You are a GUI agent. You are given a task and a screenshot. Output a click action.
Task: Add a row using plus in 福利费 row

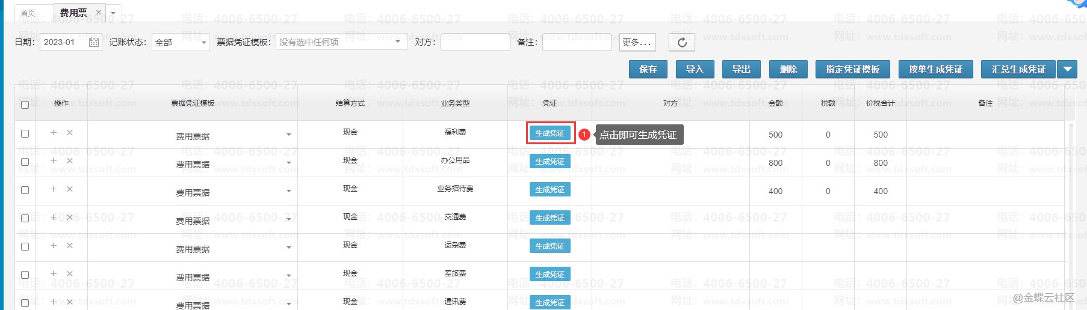click(54, 133)
